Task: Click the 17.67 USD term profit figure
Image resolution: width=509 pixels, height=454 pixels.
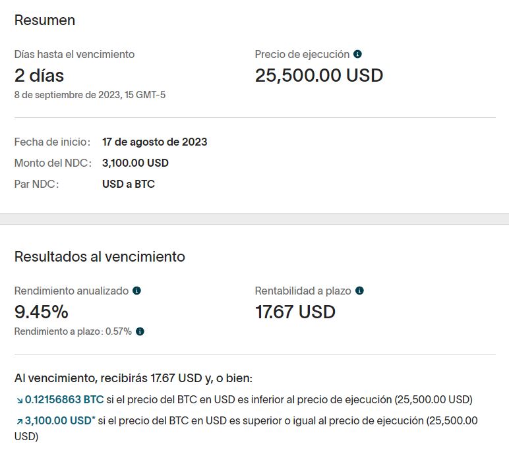Action: 295,312
